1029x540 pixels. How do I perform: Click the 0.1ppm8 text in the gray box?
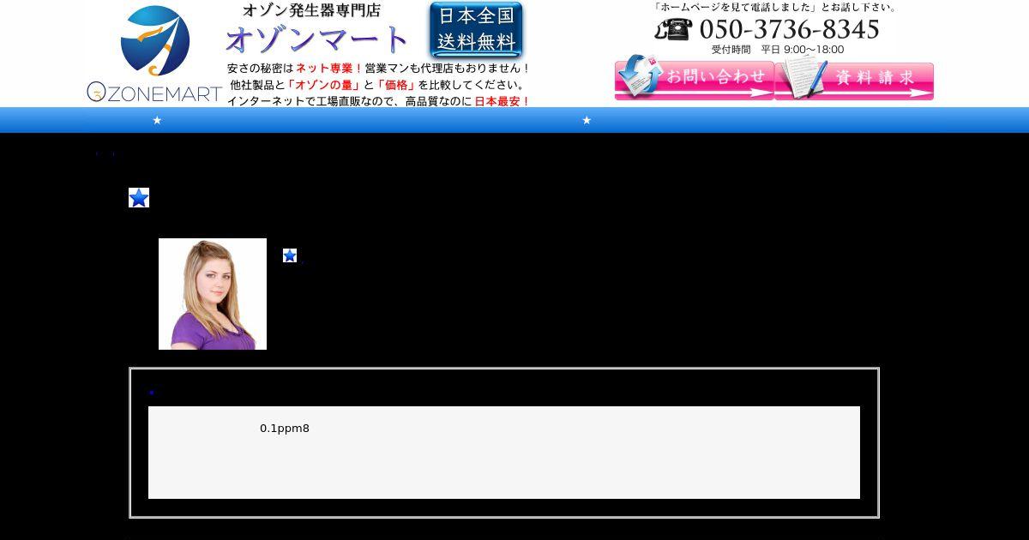pos(285,429)
